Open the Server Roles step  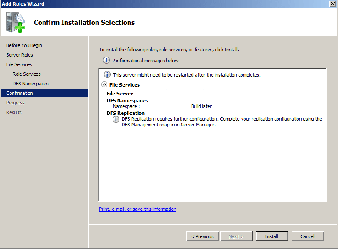tap(20, 55)
